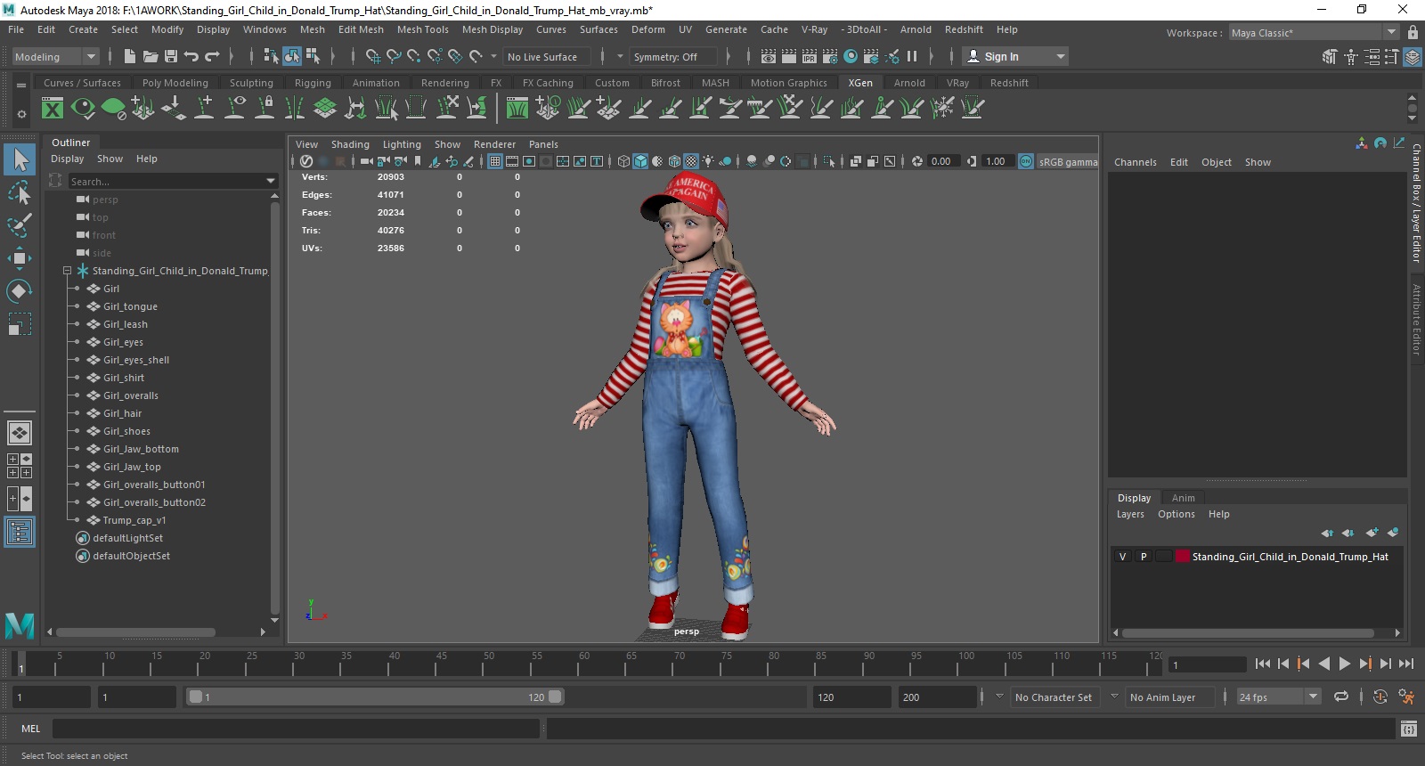Open the 24 fps frame rate dropdown
This screenshot has height=766, width=1425.
1279,697
